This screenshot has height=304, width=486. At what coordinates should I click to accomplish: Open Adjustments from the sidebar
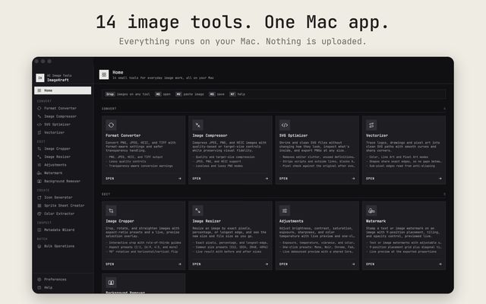pos(62,165)
